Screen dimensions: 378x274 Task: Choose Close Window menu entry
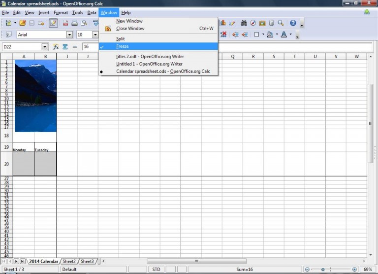[158, 29]
